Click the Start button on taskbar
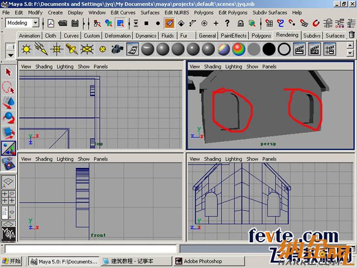This screenshot has width=357, height=268. [x=12, y=261]
